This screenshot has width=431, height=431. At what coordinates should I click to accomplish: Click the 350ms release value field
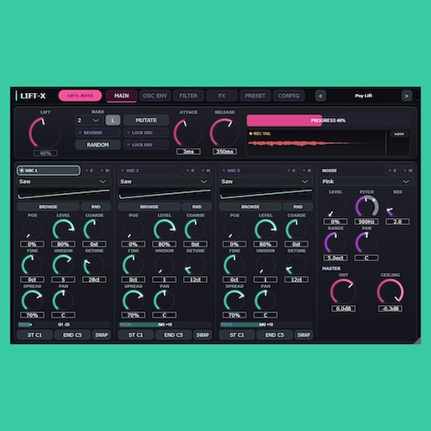click(x=224, y=152)
